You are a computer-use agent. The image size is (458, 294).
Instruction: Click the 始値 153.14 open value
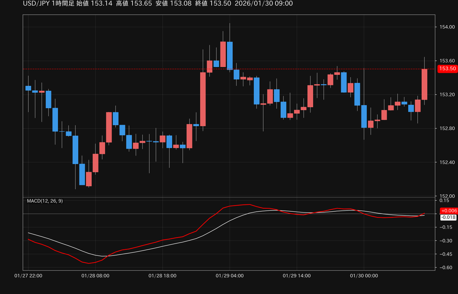[x=94, y=3]
